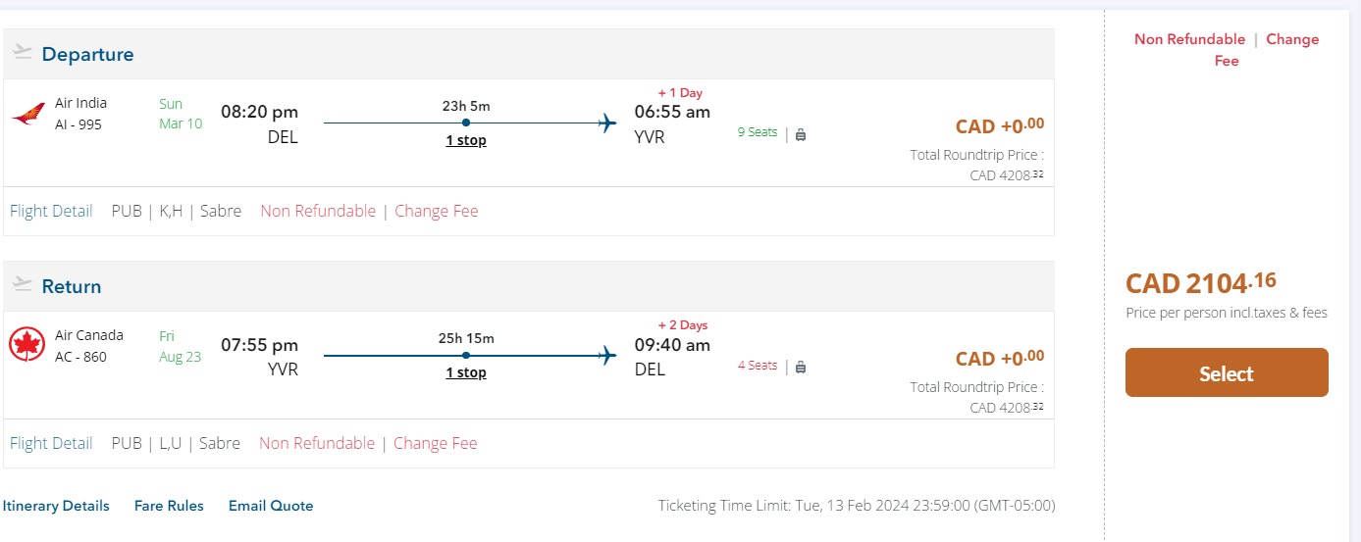Image resolution: width=1361 pixels, height=542 pixels.
Task: Click the Departure section plane icon
Action: [x=23, y=53]
